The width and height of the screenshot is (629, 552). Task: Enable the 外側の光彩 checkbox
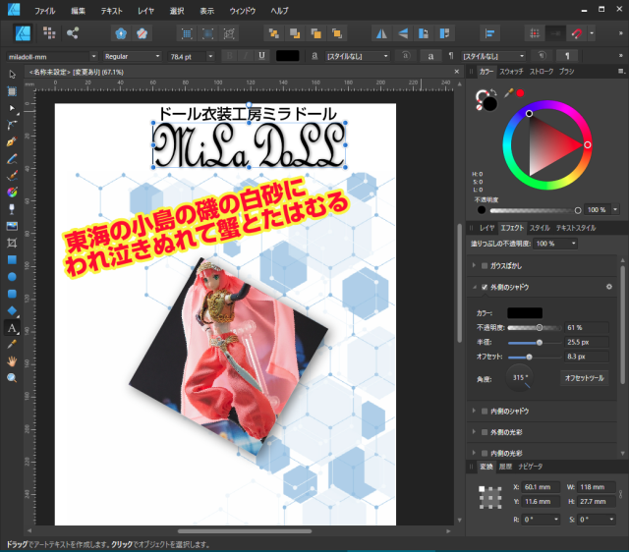[485, 432]
